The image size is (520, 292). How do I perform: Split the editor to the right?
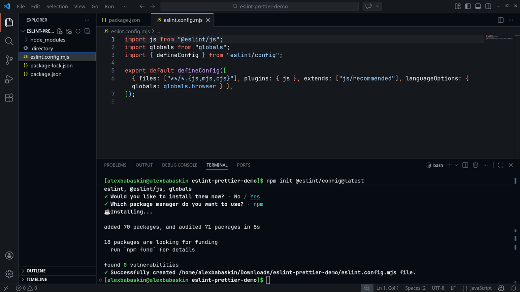[x=500, y=20]
